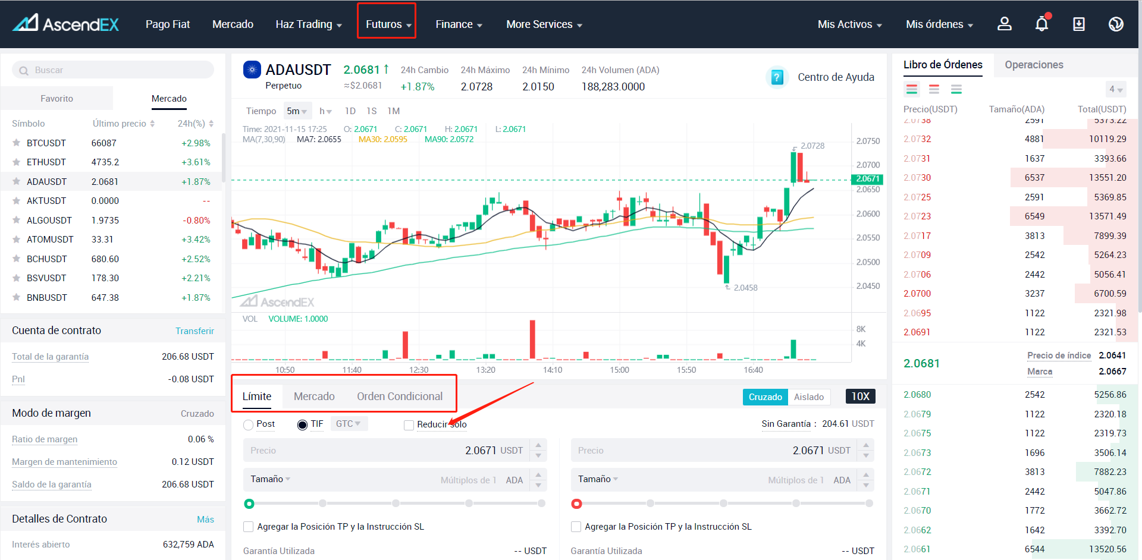Expand the Futuros menu
Image resolution: width=1142 pixels, height=560 pixels.
pyautogui.click(x=388, y=24)
